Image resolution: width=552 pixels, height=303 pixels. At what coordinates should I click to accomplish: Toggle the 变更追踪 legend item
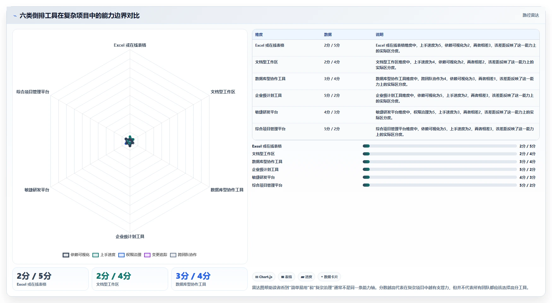pos(156,255)
